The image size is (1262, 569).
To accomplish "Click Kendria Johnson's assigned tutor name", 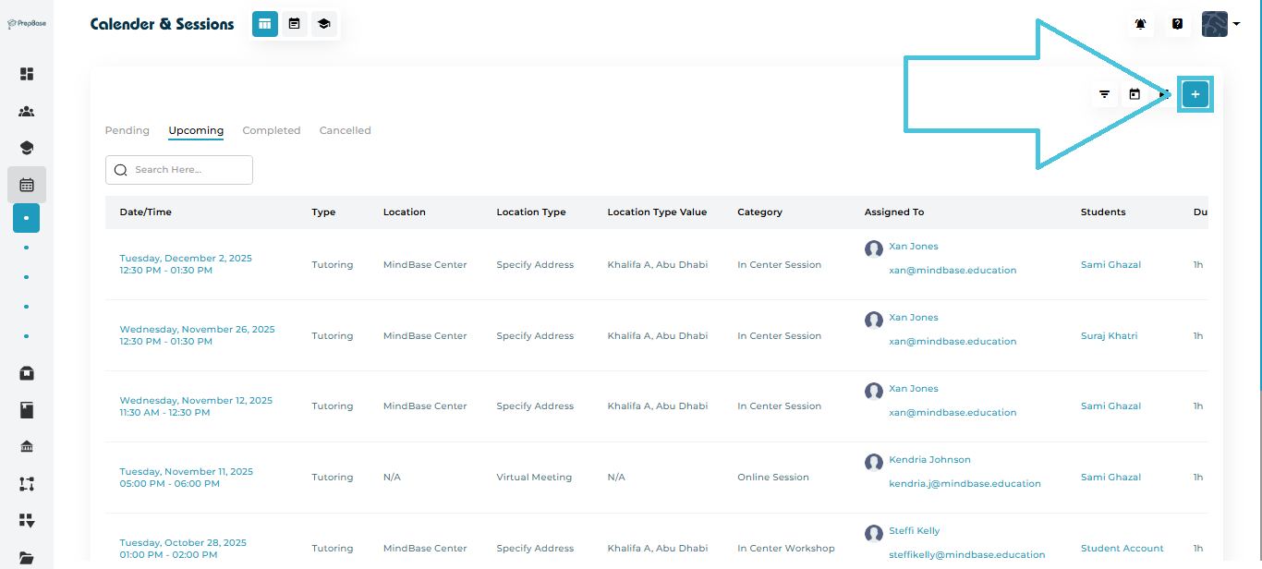I will [x=929, y=460].
